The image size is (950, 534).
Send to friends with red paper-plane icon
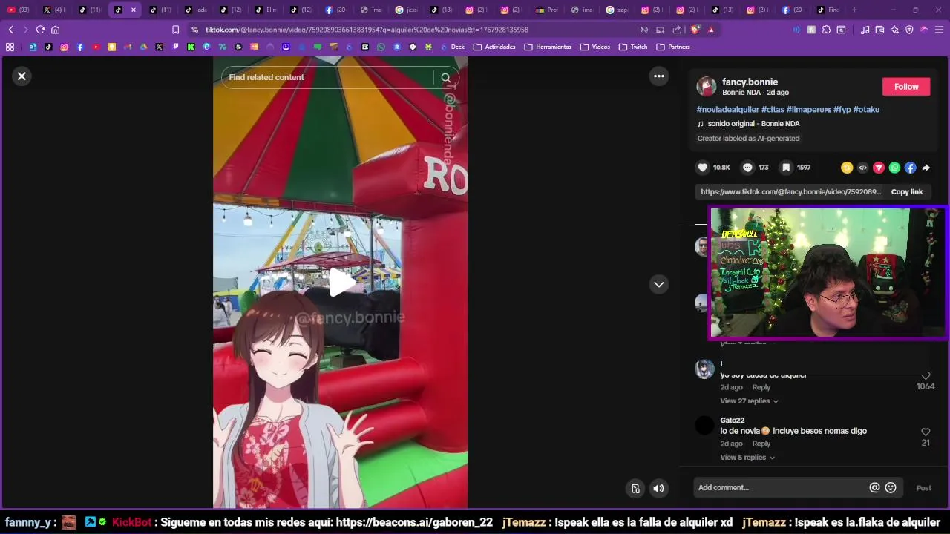879,168
